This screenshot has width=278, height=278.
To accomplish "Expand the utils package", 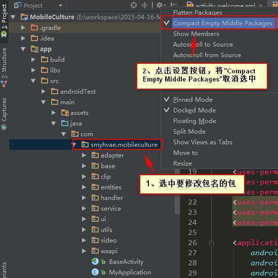I will [84, 230].
